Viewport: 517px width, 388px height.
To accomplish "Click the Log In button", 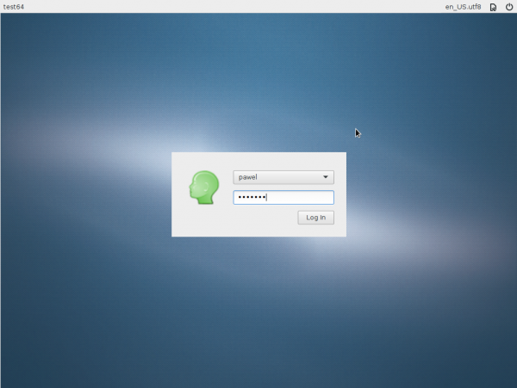I will coord(316,218).
